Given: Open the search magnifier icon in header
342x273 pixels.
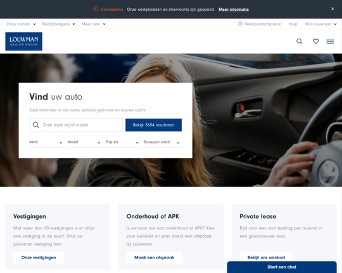Looking at the screenshot, I should (x=299, y=41).
